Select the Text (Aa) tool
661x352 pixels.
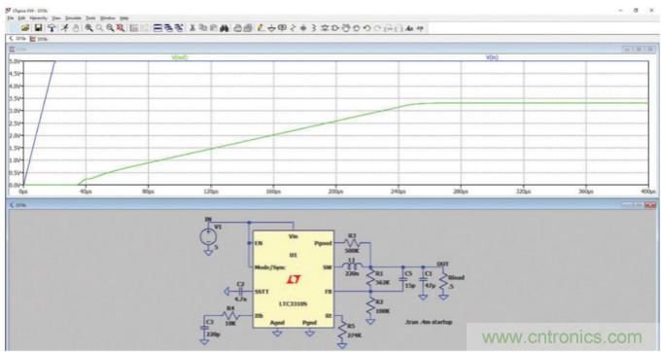(409, 28)
